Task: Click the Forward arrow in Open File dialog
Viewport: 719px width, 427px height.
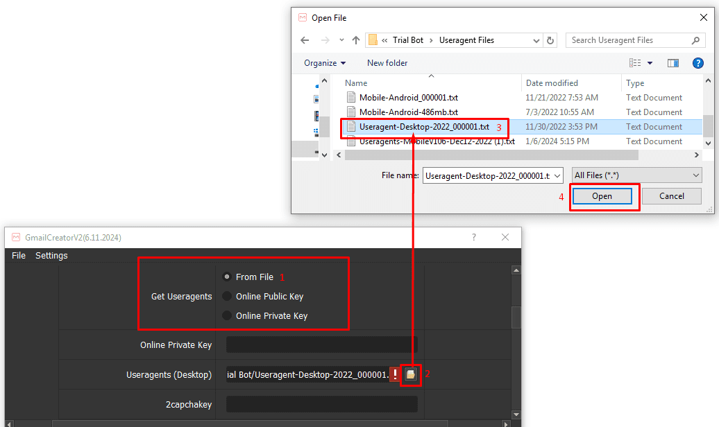Action: [x=325, y=40]
